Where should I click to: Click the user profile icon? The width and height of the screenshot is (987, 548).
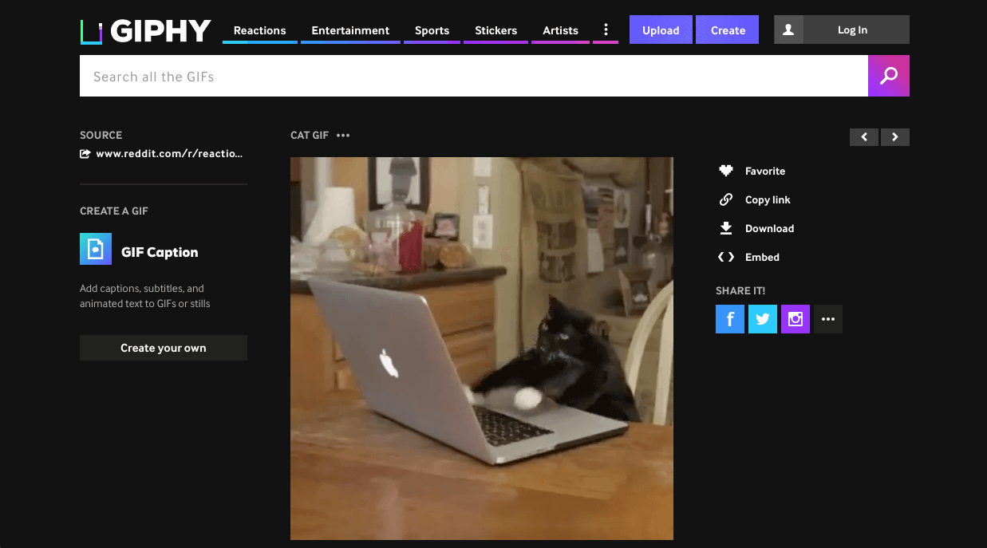tap(788, 30)
